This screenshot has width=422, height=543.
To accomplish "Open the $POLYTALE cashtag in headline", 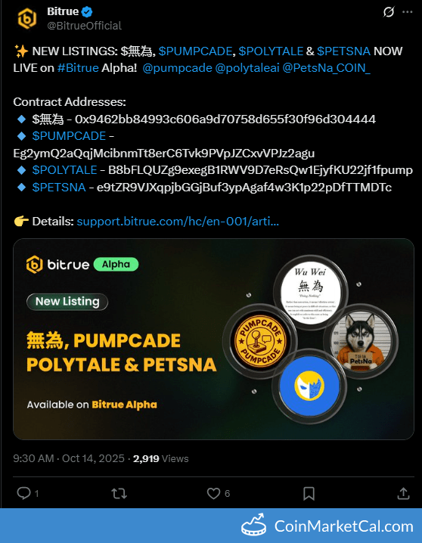I will point(271,51).
